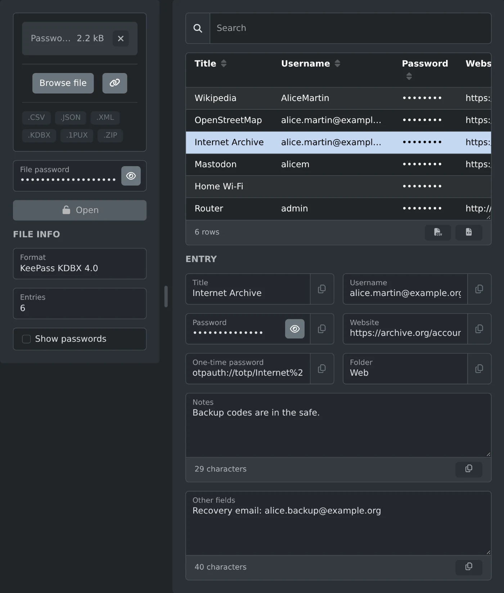
Task: Select the .KDBX format tag
Action: click(x=39, y=136)
